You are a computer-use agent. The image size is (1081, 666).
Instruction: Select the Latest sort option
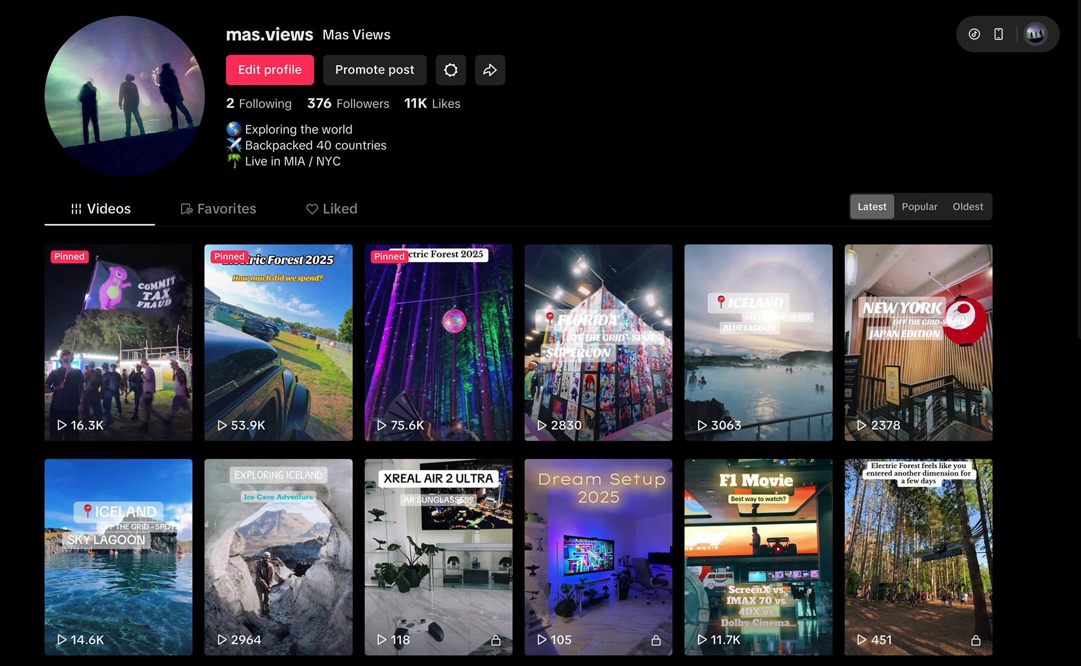coord(872,207)
